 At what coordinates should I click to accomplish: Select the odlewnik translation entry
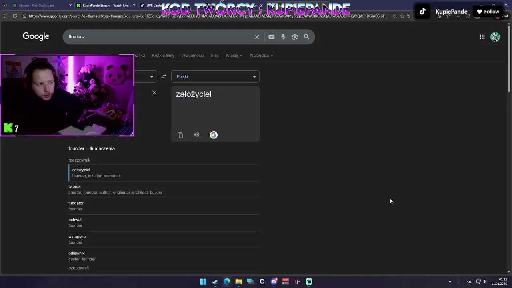coord(164,256)
